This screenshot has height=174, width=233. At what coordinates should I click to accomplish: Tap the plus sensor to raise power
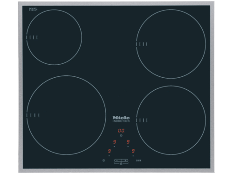pyautogui.click(x=125, y=161)
